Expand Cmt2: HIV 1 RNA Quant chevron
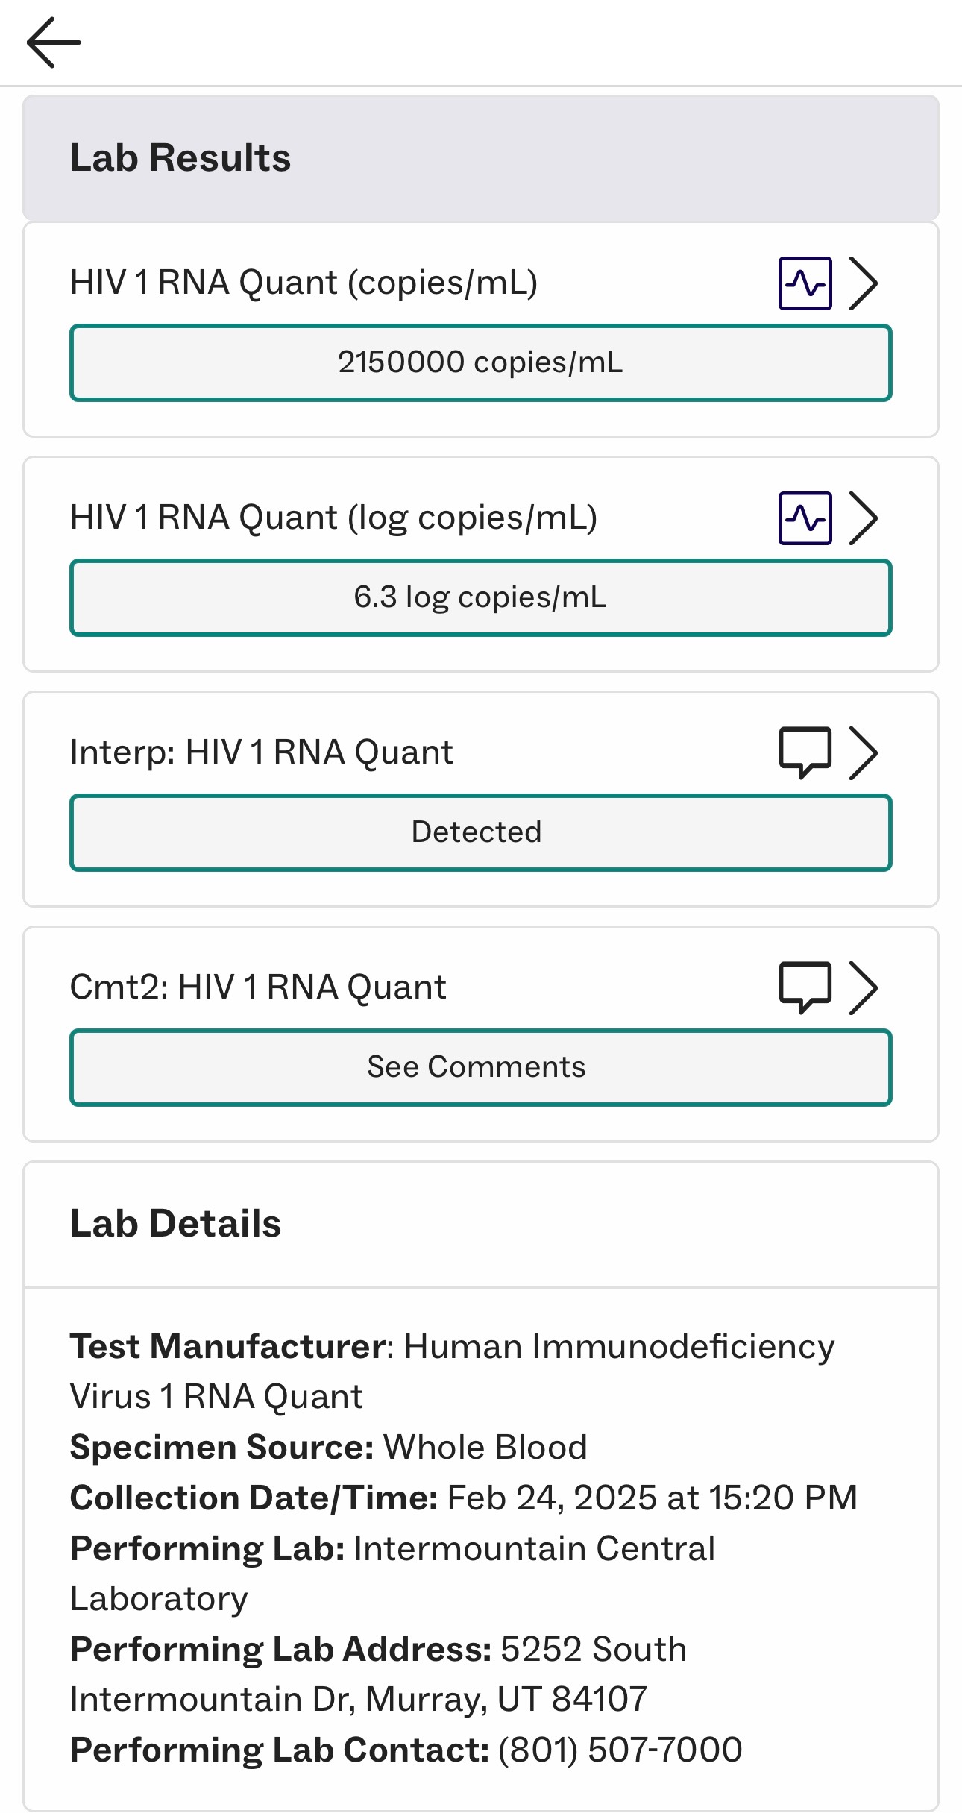 864,988
